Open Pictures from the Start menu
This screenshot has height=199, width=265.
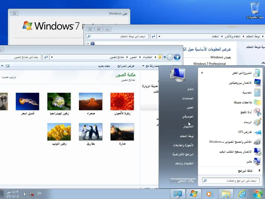pyautogui.click(x=190, y=108)
